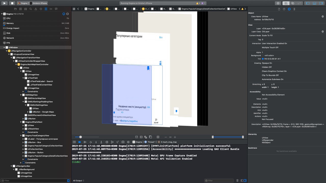Collapse Dogma.FoodCategoryView row
The image size is (326, 183).
pos(21,135)
